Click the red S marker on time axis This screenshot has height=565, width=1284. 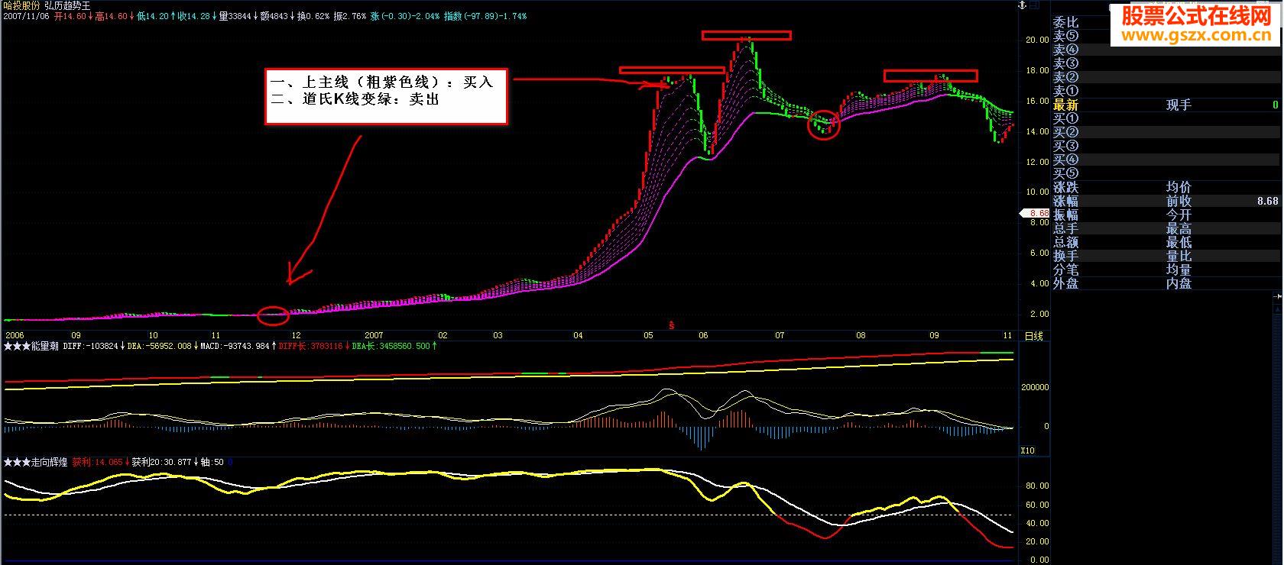672,325
